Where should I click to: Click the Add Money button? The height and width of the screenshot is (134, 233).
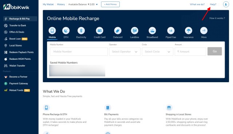[110, 4]
